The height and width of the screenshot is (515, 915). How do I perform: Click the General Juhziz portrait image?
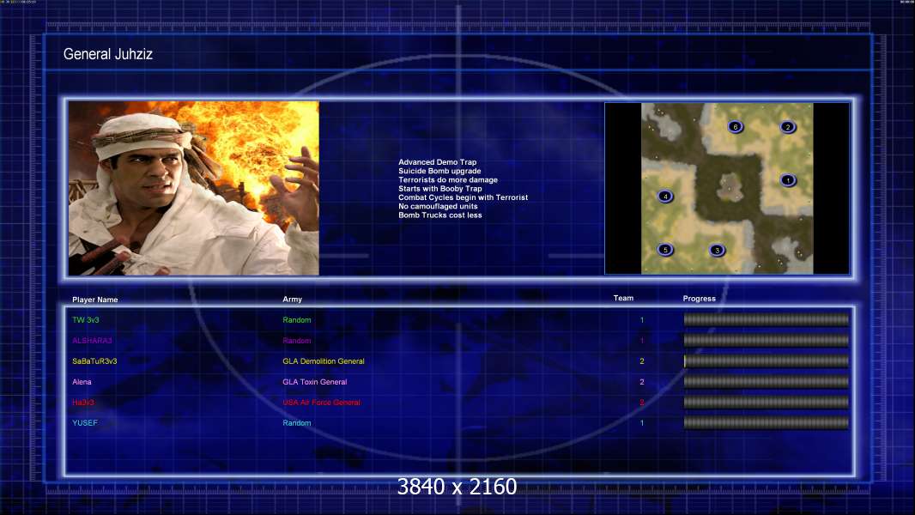click(x=194, y=188)
